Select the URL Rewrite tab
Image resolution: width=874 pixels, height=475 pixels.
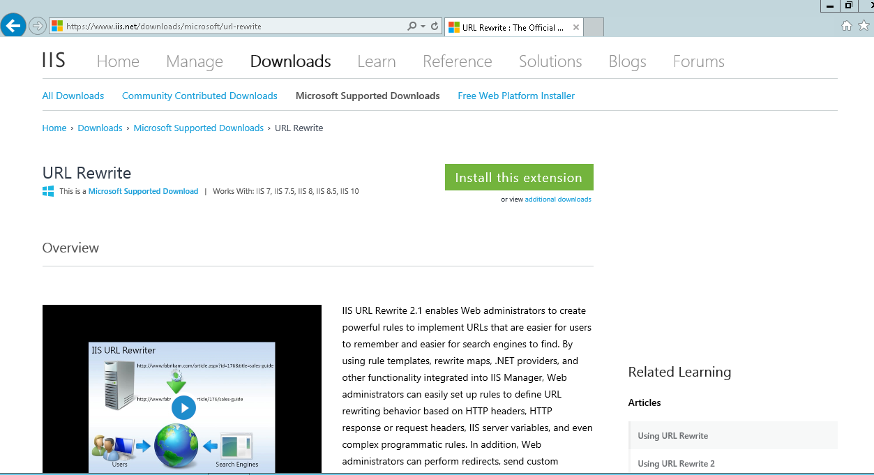(513, 28)
